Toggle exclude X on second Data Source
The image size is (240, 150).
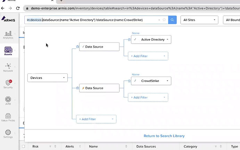point(83,88)
